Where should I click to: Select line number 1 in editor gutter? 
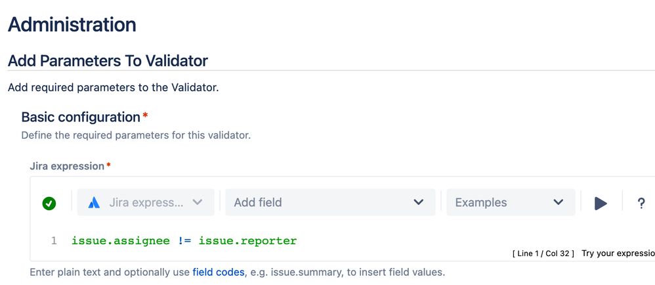pyautogui.click(x=54, y=241)
